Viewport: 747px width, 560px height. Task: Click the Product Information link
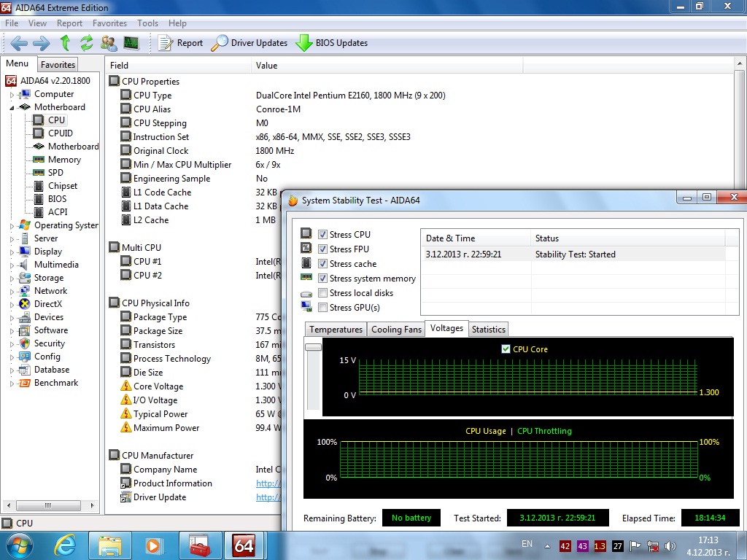(268, 483)
